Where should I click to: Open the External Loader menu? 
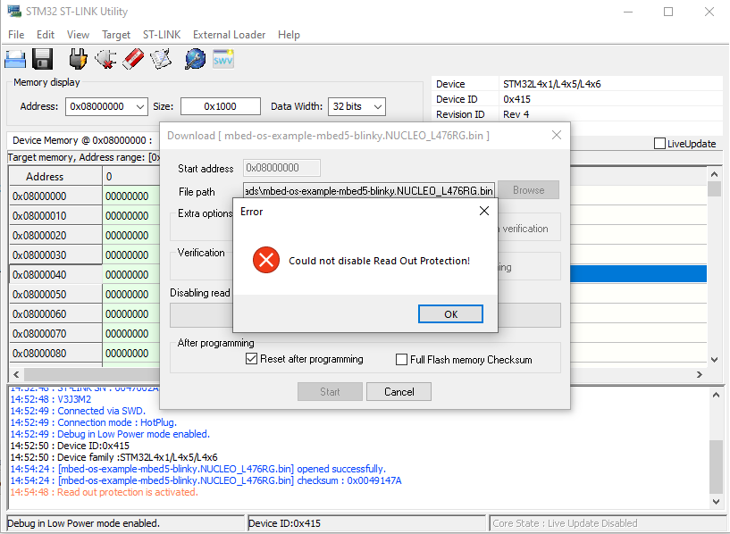229,35
